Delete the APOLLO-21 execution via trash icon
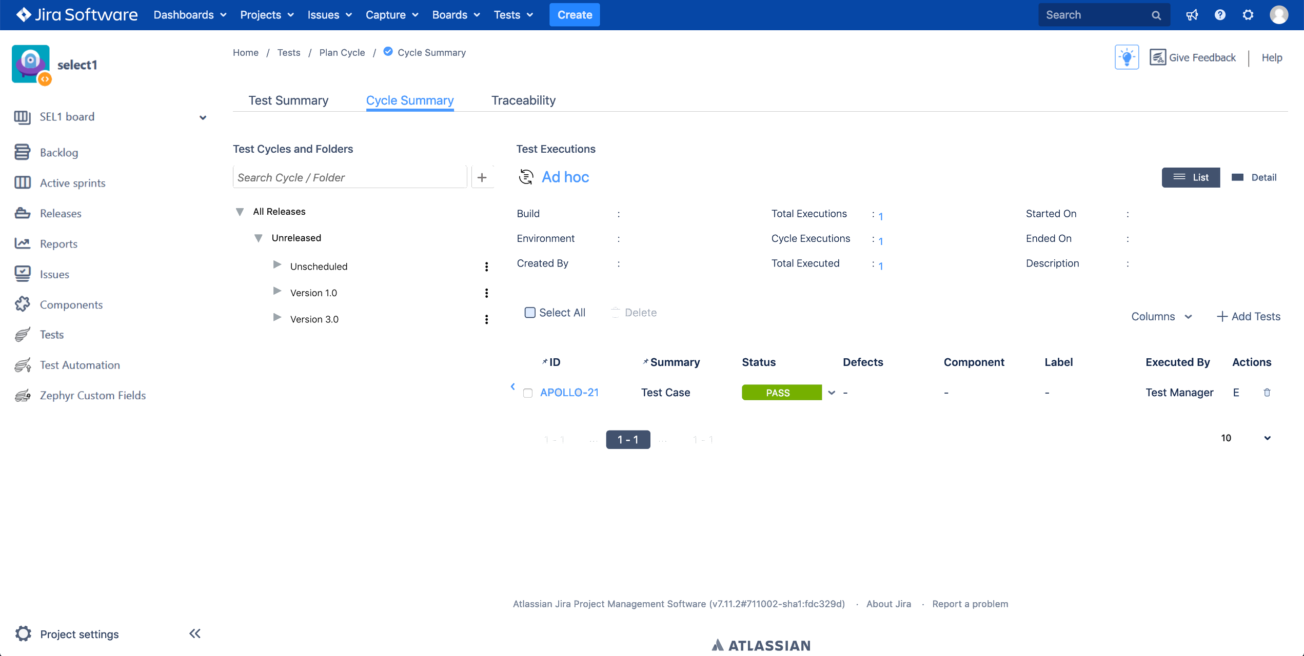 click(x=1267, y=392)
